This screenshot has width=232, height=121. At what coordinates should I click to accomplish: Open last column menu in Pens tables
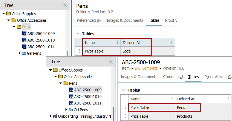coord(172,42)
